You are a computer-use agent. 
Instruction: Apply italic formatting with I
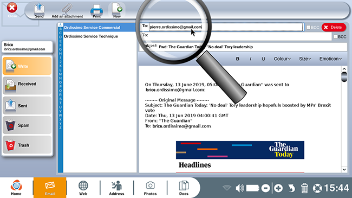251,59
